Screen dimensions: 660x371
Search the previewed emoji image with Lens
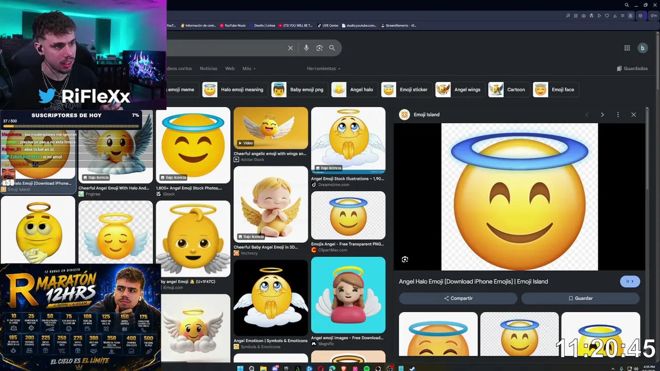[x=405, y=259]
